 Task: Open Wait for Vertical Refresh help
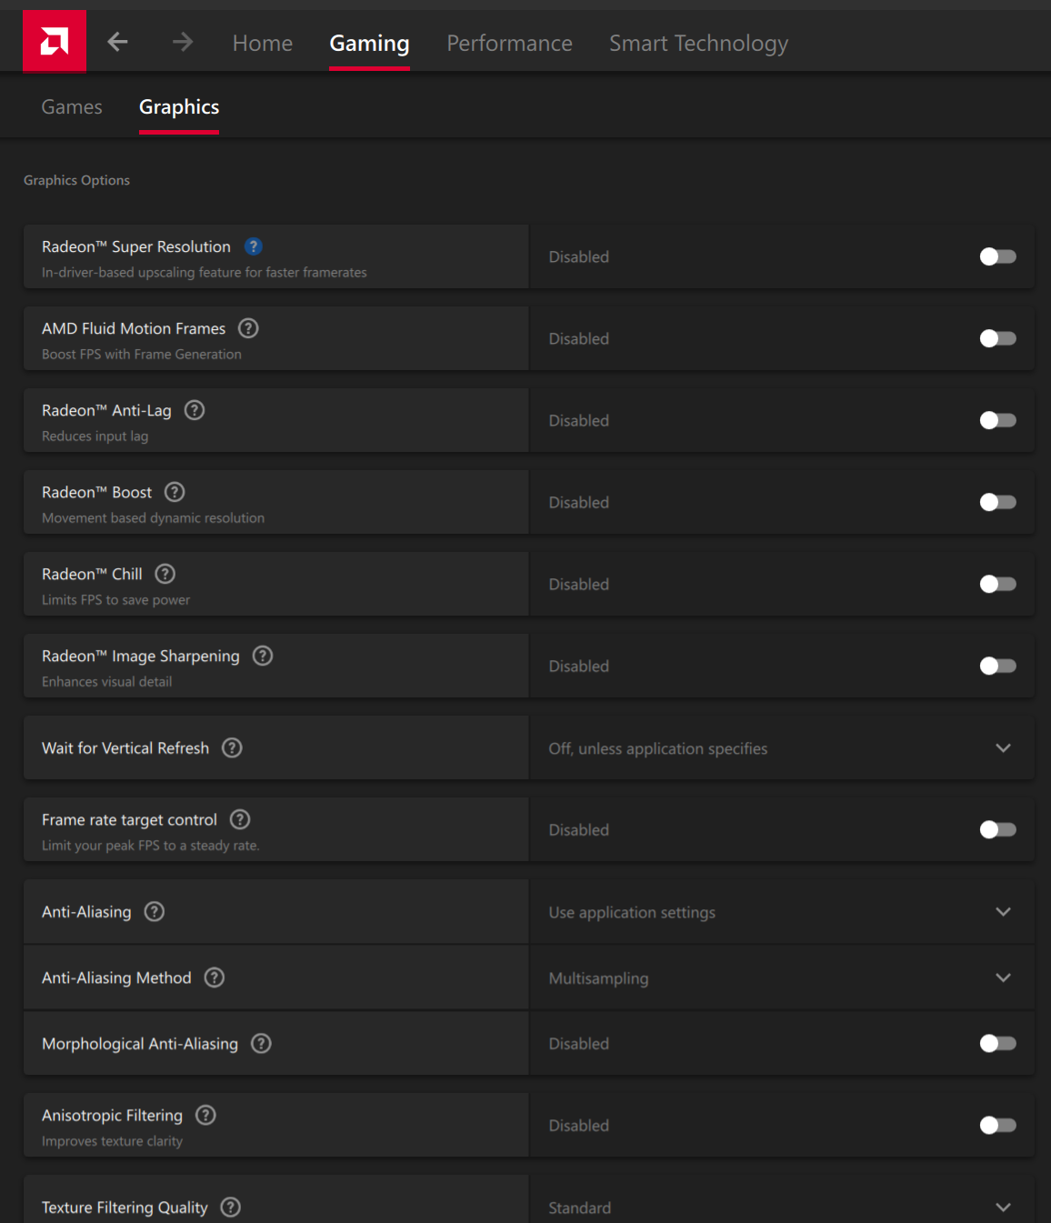coord(233,747)
